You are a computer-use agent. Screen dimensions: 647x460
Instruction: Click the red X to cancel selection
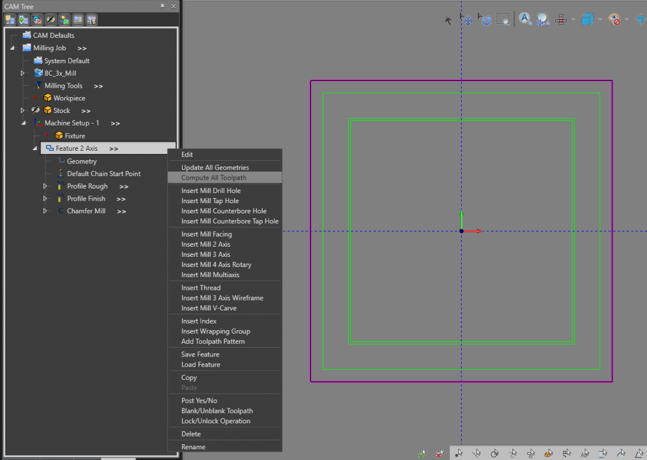[x=440, y=452]
